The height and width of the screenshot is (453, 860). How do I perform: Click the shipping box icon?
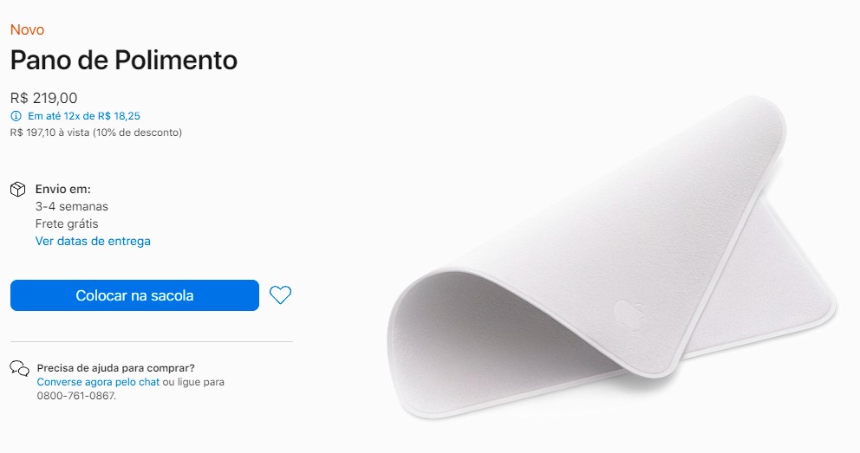click(18, 189)
